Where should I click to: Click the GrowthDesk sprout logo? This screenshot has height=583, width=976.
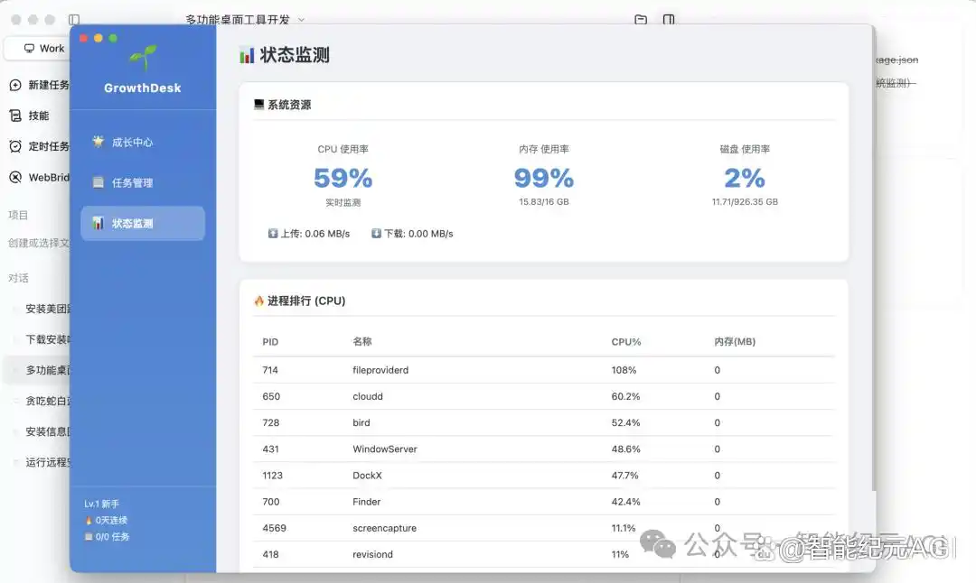tap(143, 58)
